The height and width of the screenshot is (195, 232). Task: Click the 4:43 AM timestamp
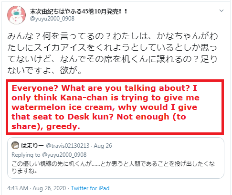pyautogui.click(x=18, y=188)
